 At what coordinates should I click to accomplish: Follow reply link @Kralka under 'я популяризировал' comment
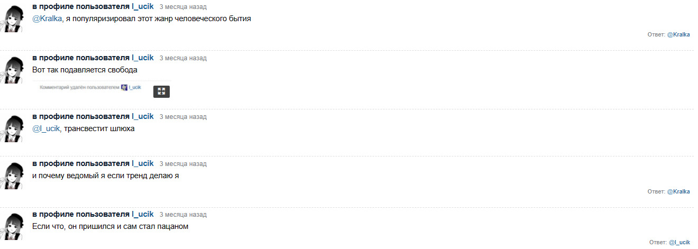click(678, 34)
